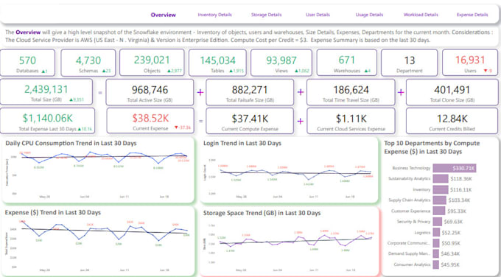Select the Inventory department bar
The image size is (501, 277).
[441, 189]
